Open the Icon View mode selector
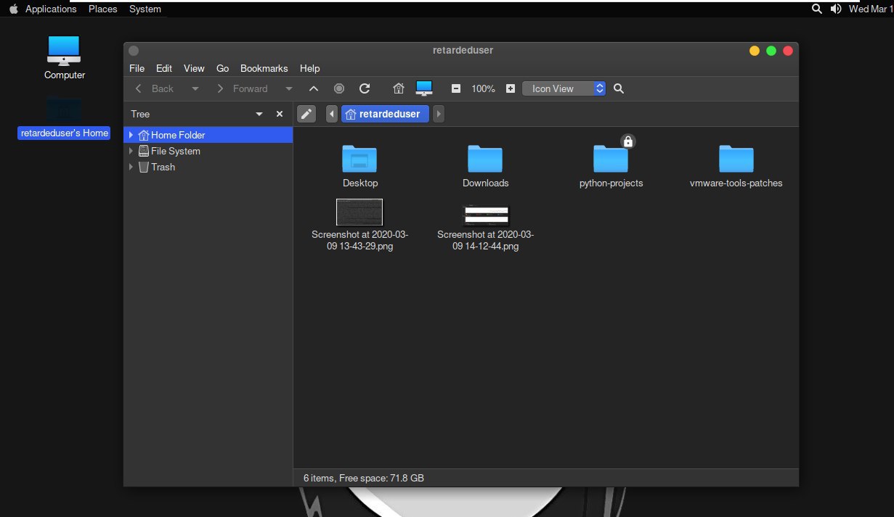This screenshot has width=894, height=517. coord(564,88)
